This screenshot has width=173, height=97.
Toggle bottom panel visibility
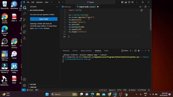click(x=126, y=2)
